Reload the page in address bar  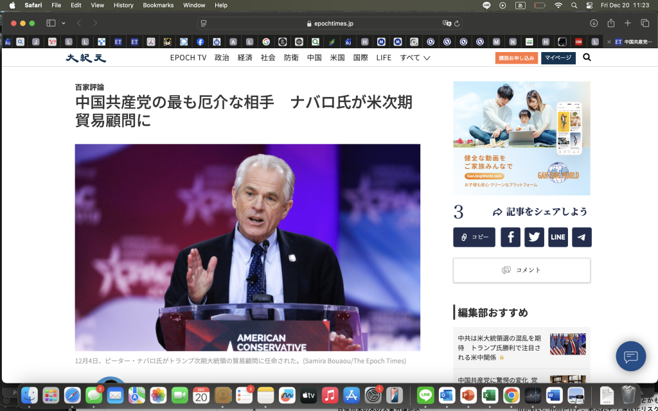coord(458,23)
